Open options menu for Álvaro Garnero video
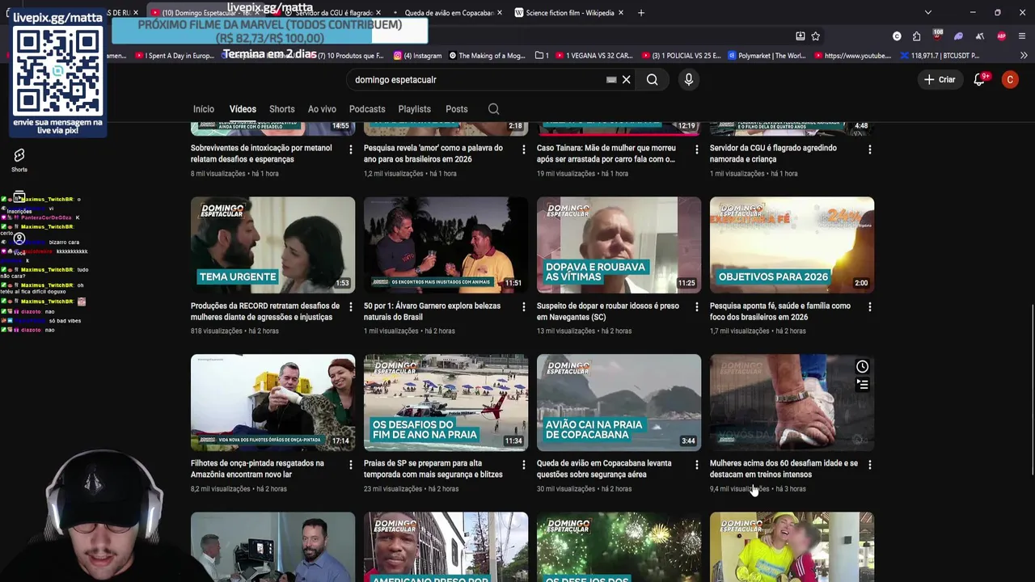Image resolution: width=1035 pixels, height=582 pixels. [x=523, y=307]
